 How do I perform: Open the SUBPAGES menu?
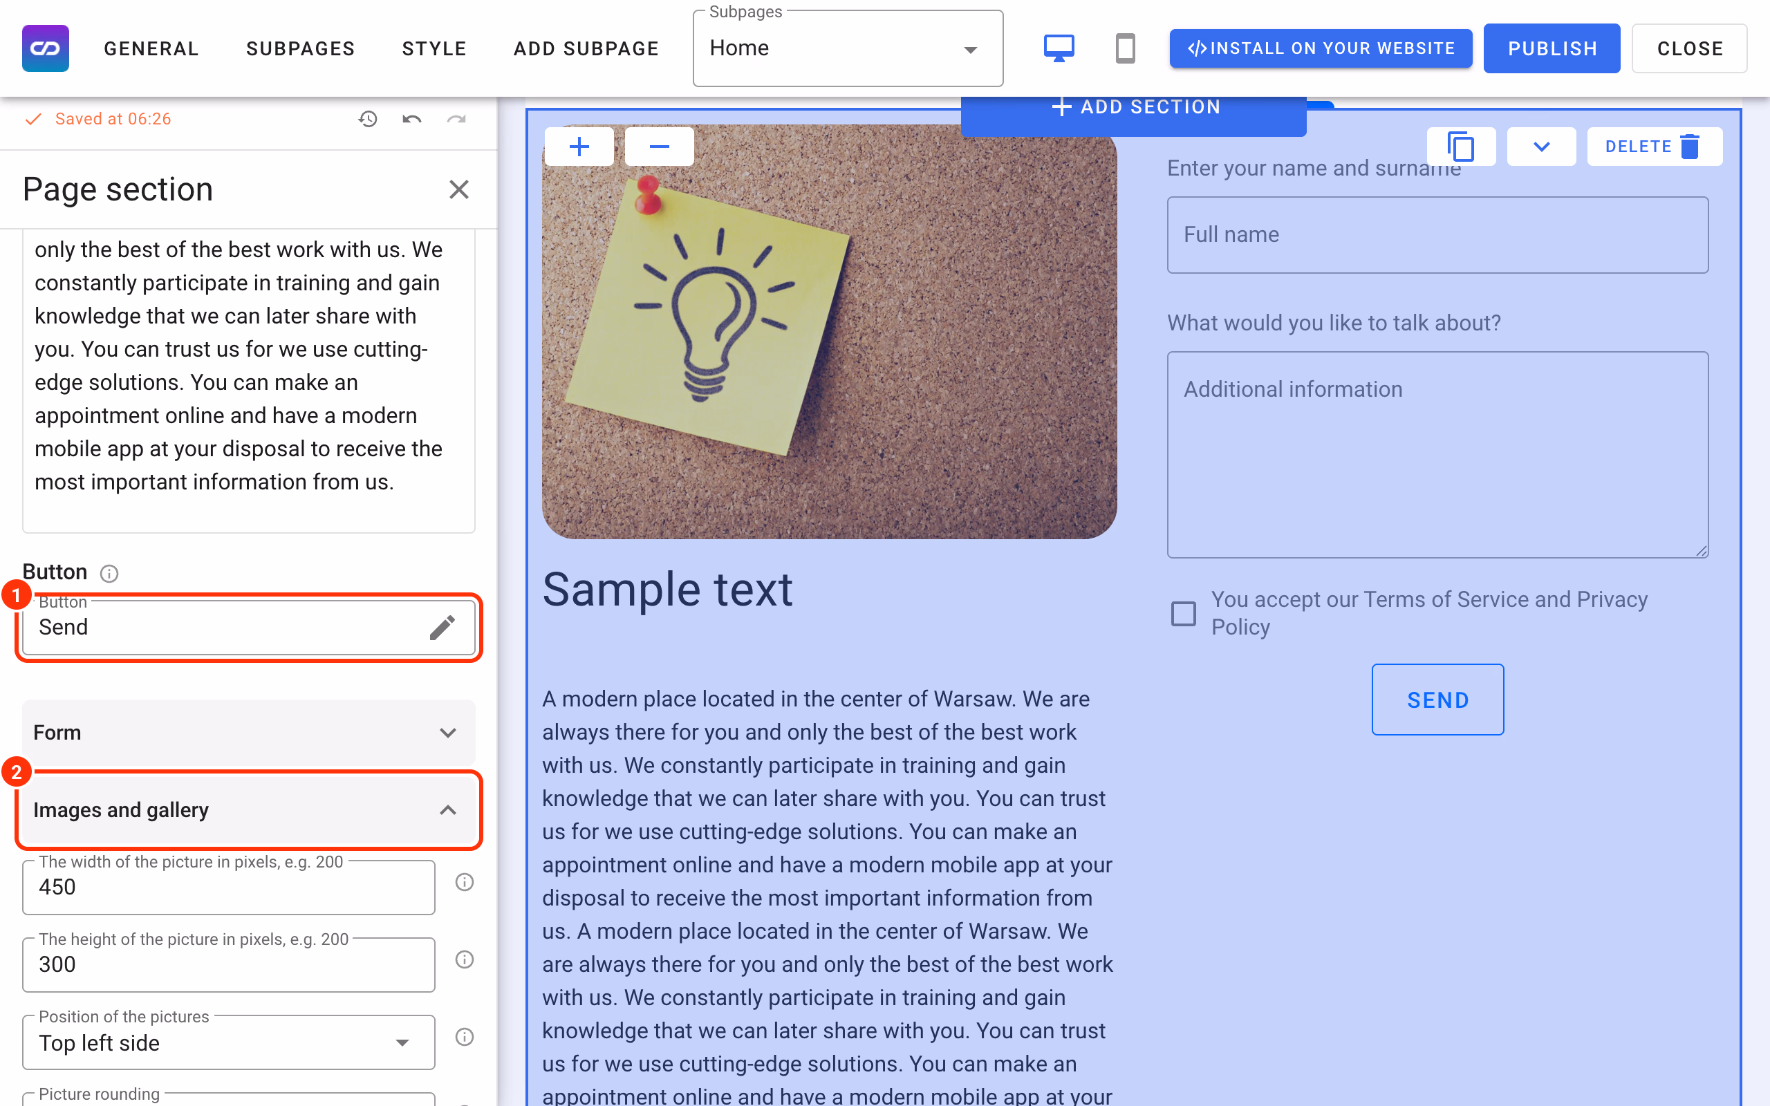(301, 49)
